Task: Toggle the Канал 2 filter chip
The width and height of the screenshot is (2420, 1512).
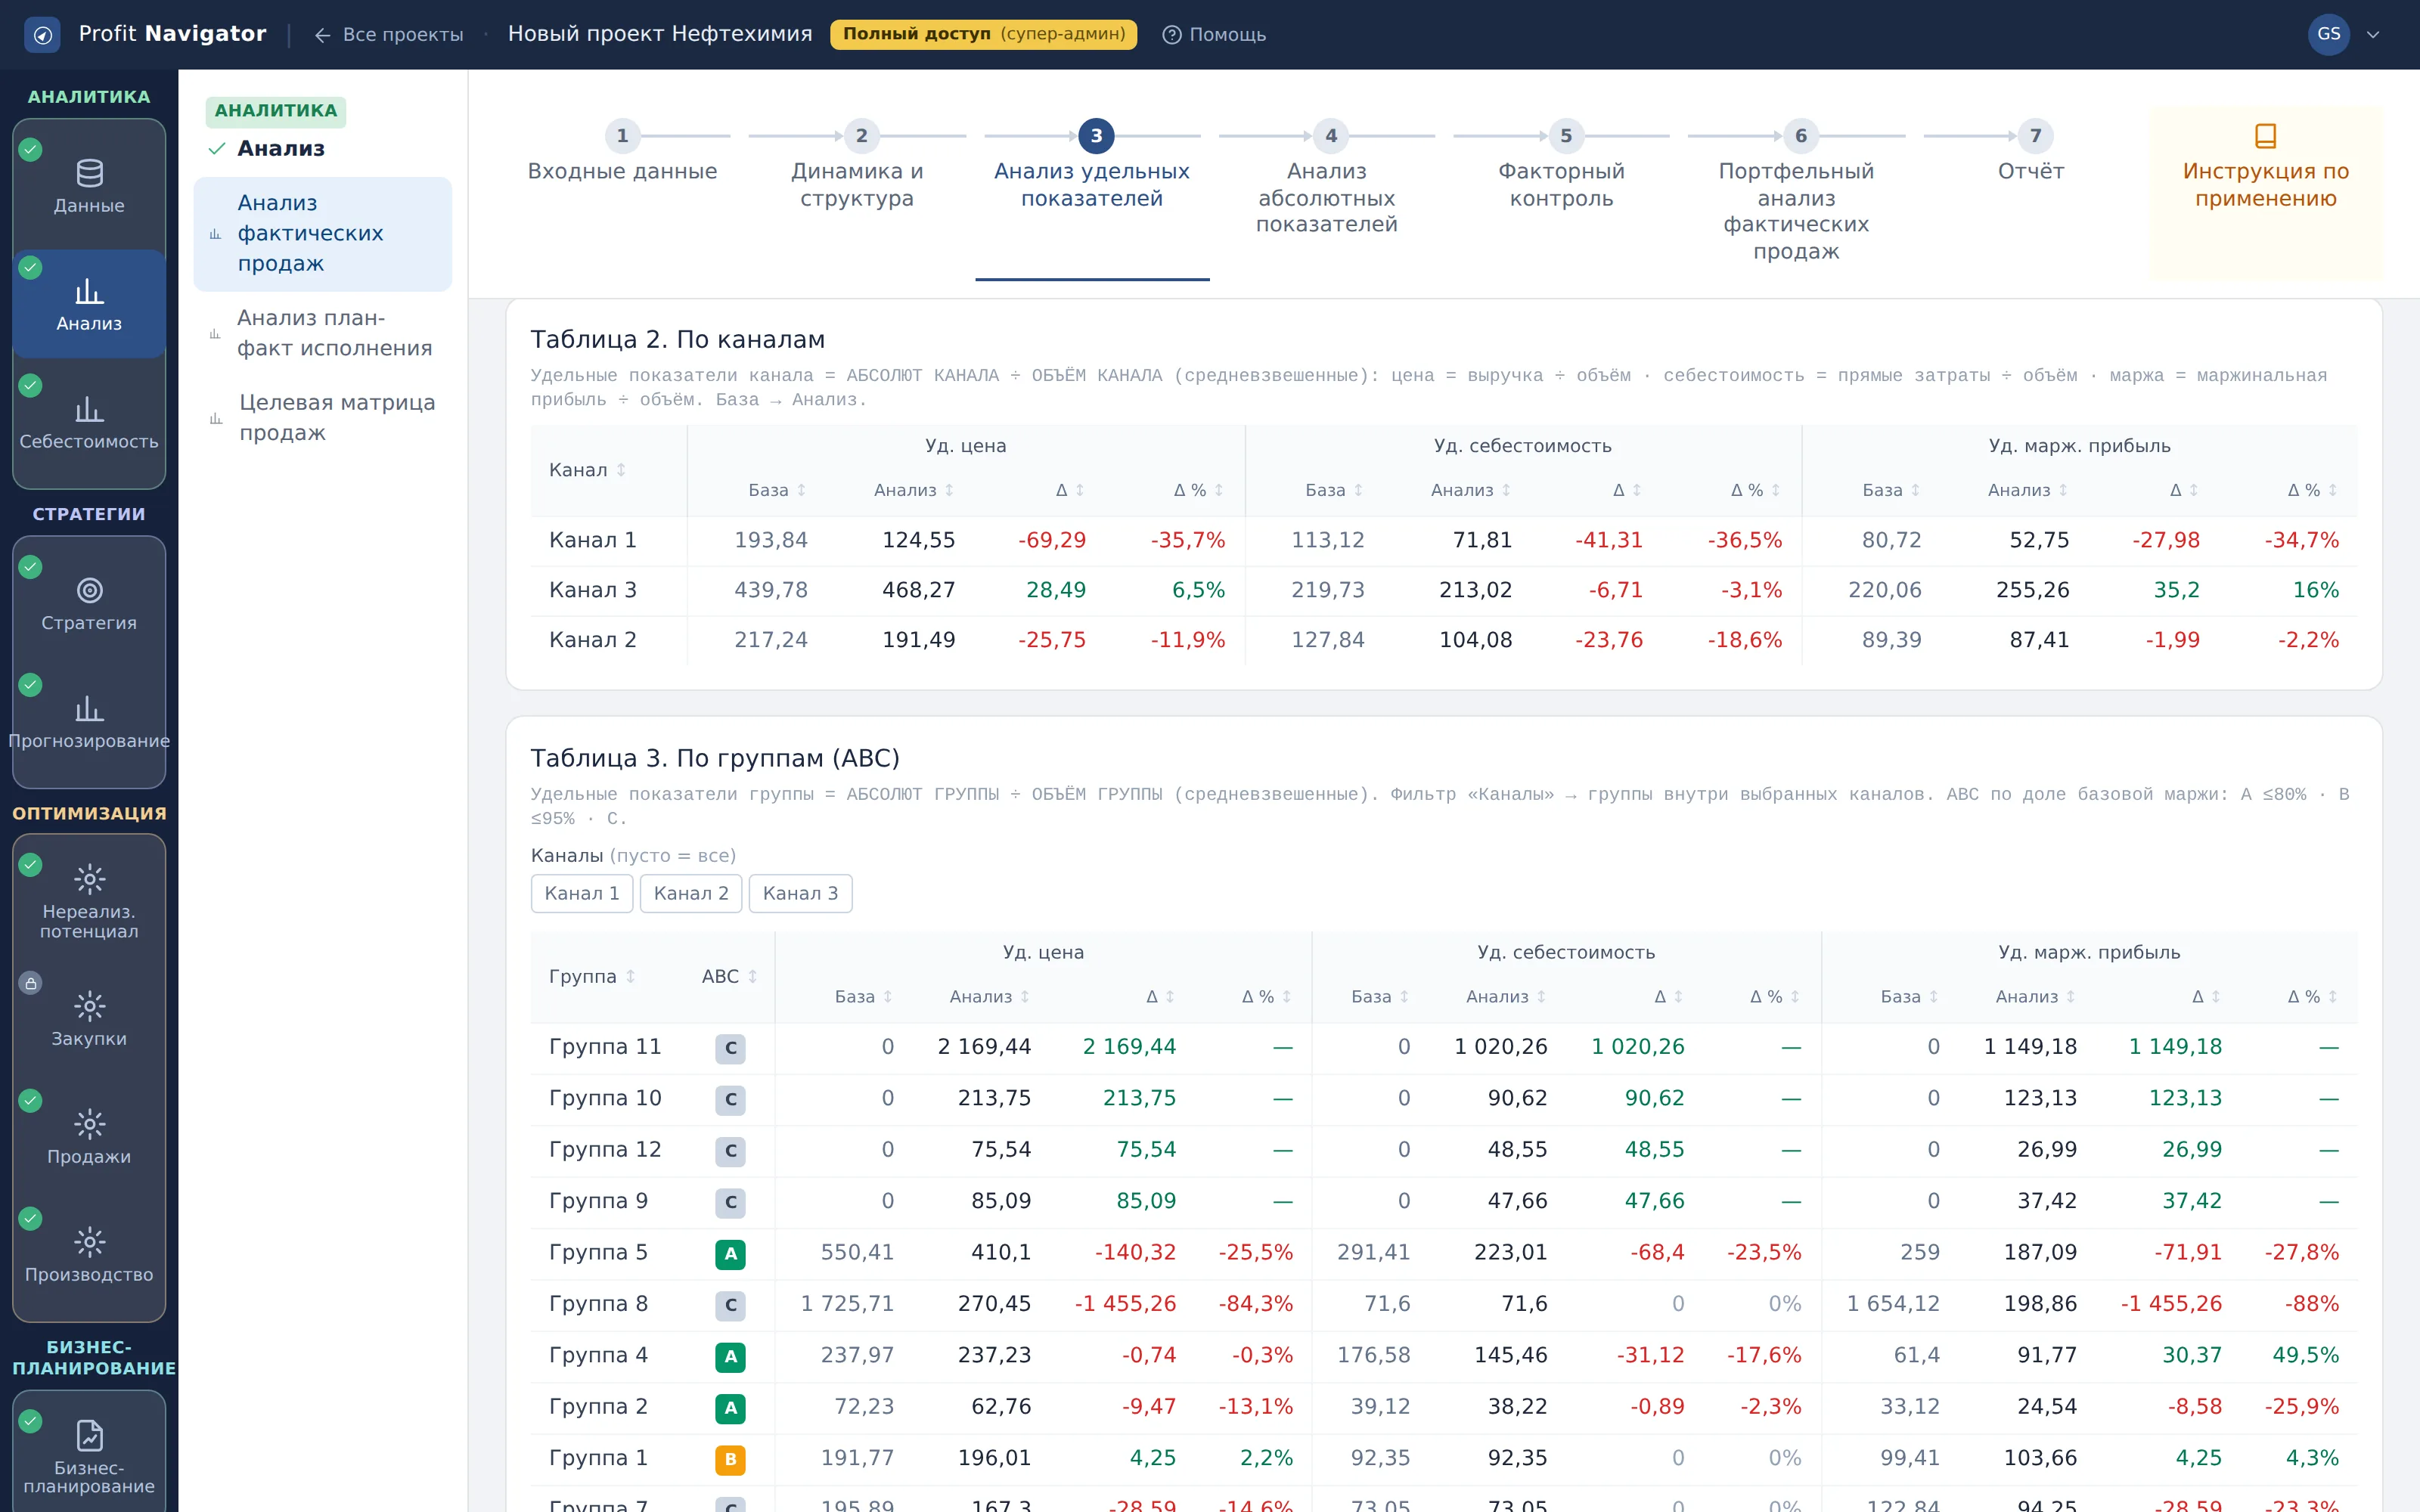Action: [691, 893]
